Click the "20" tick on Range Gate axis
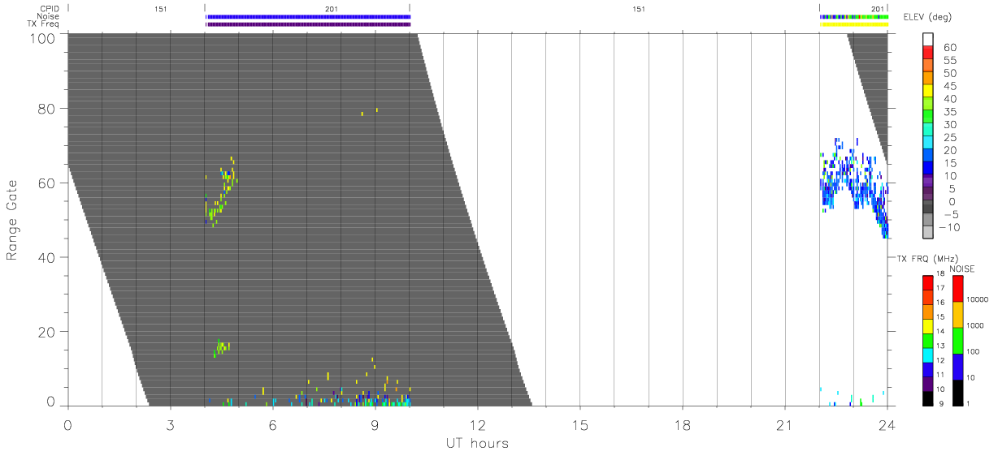 [x=47, y=332]
